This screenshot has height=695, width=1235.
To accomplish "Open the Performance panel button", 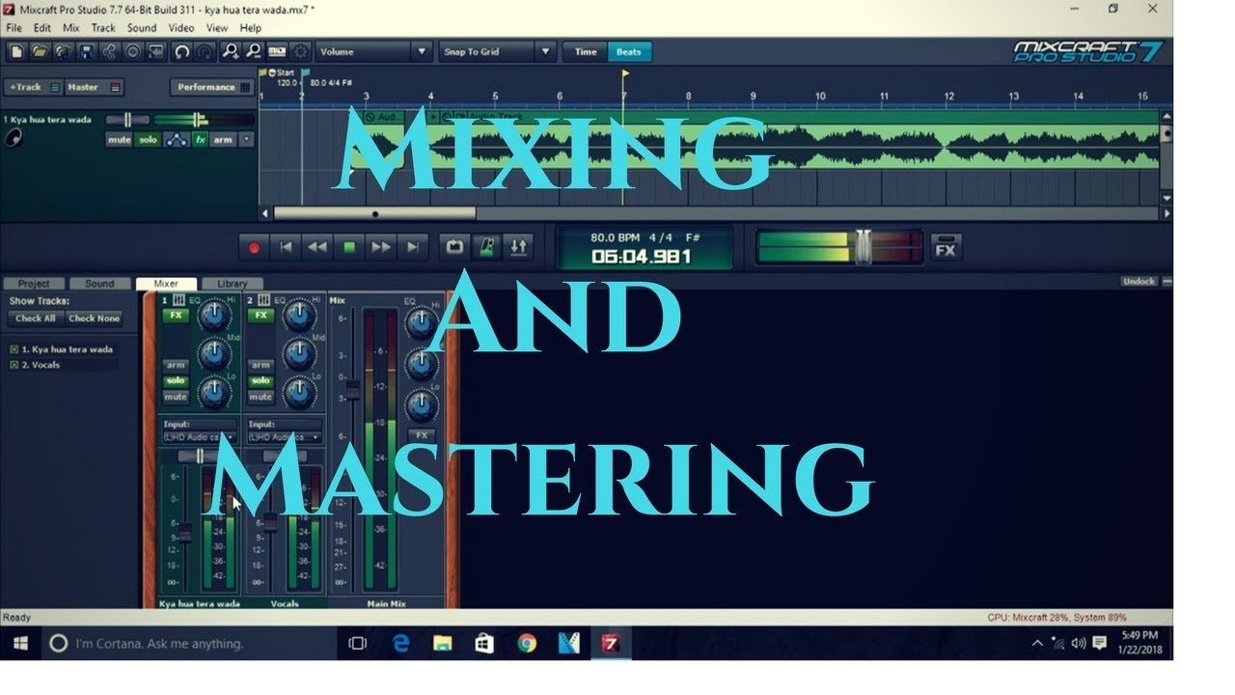I will 212,87.
